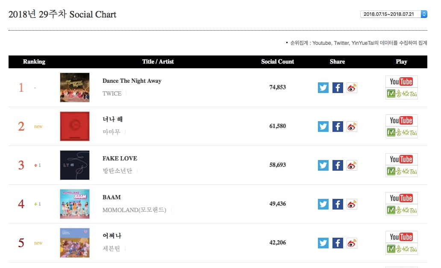Viewport: 441px width, 268px height.
Task: Share BAAM on Weibo
Action: pos(352,204)
